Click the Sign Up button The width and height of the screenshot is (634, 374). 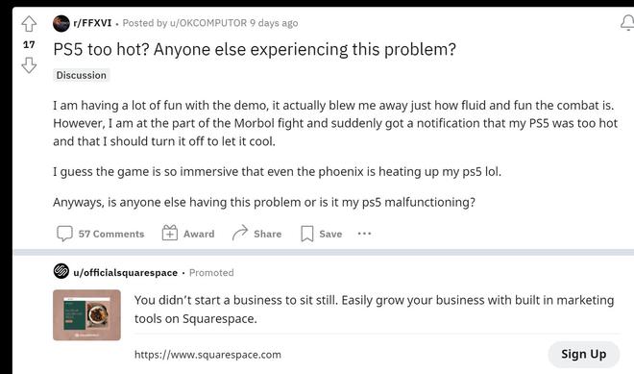click(583, 354)
